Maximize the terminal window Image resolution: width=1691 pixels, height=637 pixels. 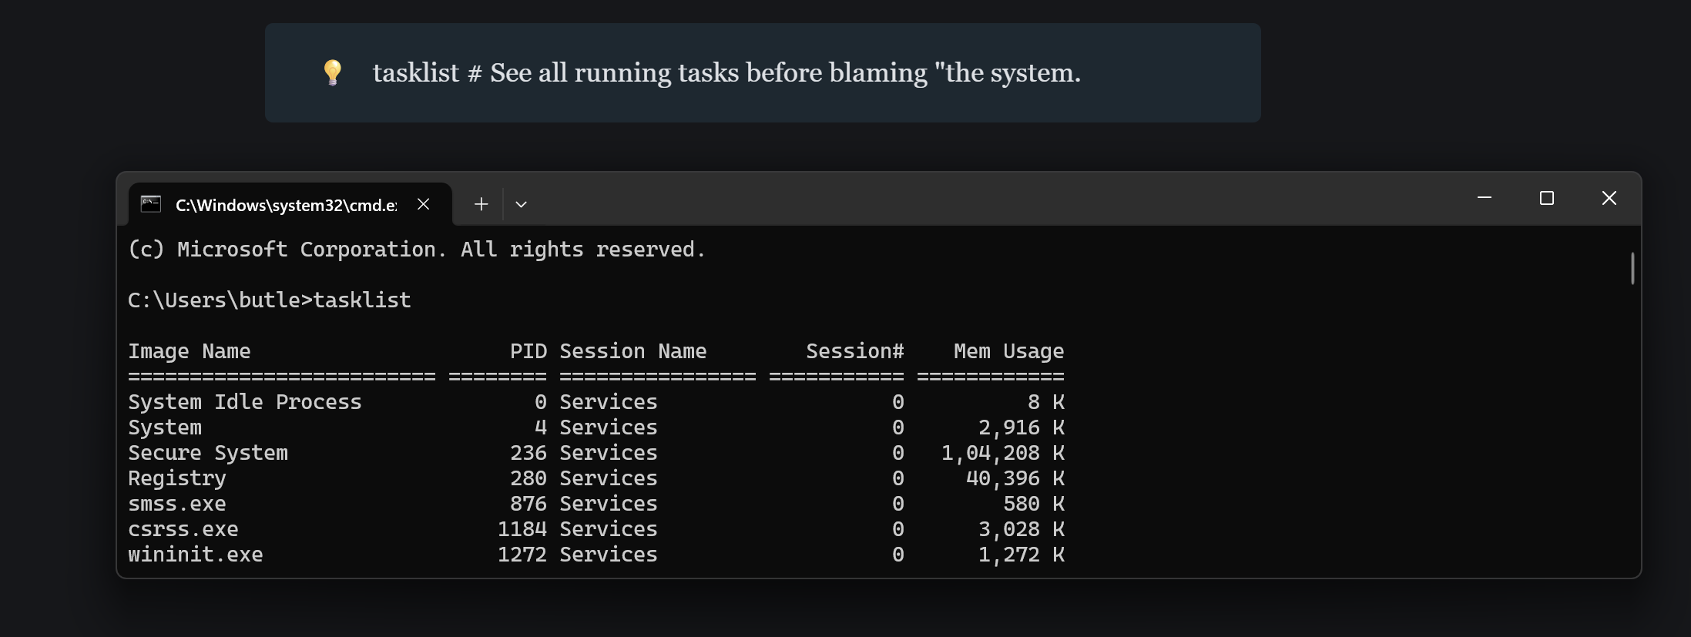coord(1546,199)
